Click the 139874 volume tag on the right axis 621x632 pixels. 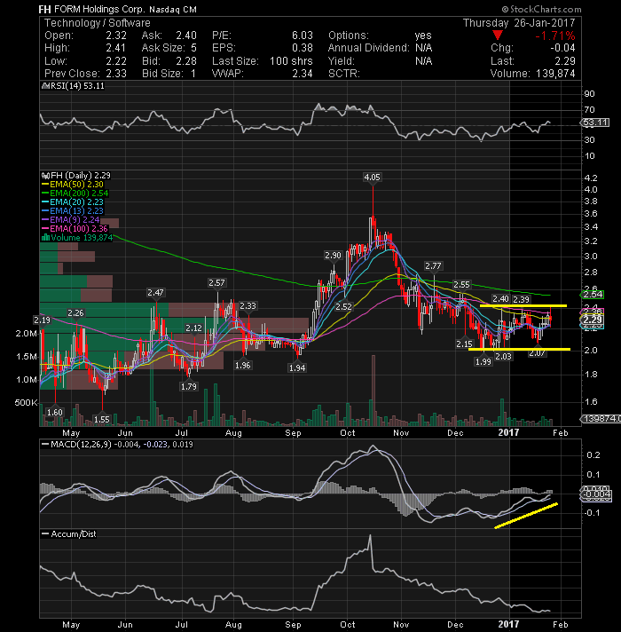click(601, 419)
